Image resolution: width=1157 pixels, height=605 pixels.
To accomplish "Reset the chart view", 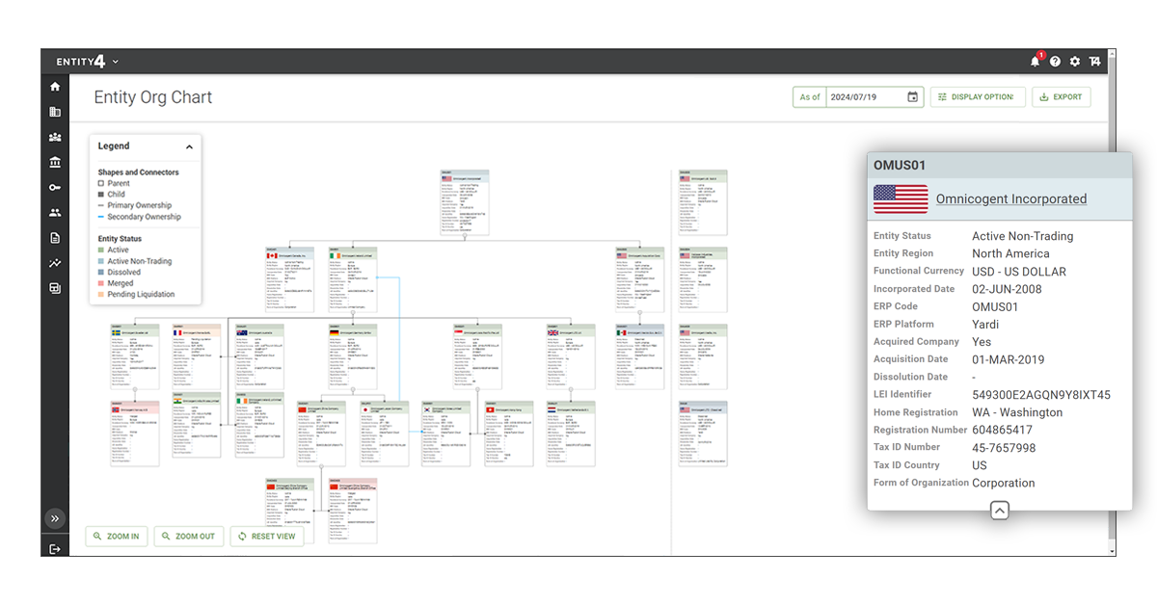I will [x=267, y=537].
